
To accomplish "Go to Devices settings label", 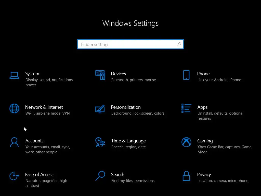I will click(118, 74).
